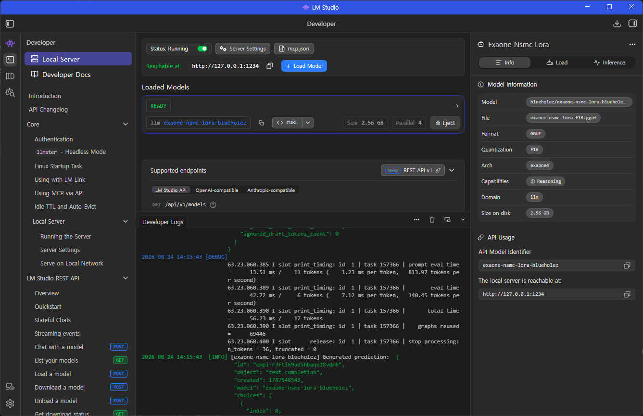Image resolution: width=643 pixels, height=416 pixels.
Task: Toggle the right sidebar panel icon
Action: click(x=632, y=24)
